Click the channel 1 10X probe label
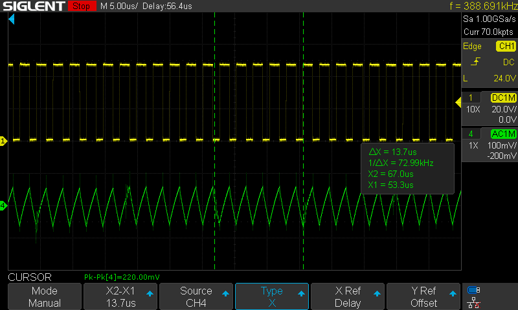 click(473, 109)
